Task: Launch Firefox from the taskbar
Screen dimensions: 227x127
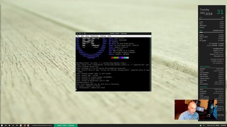Action: (x=24, y=126)
